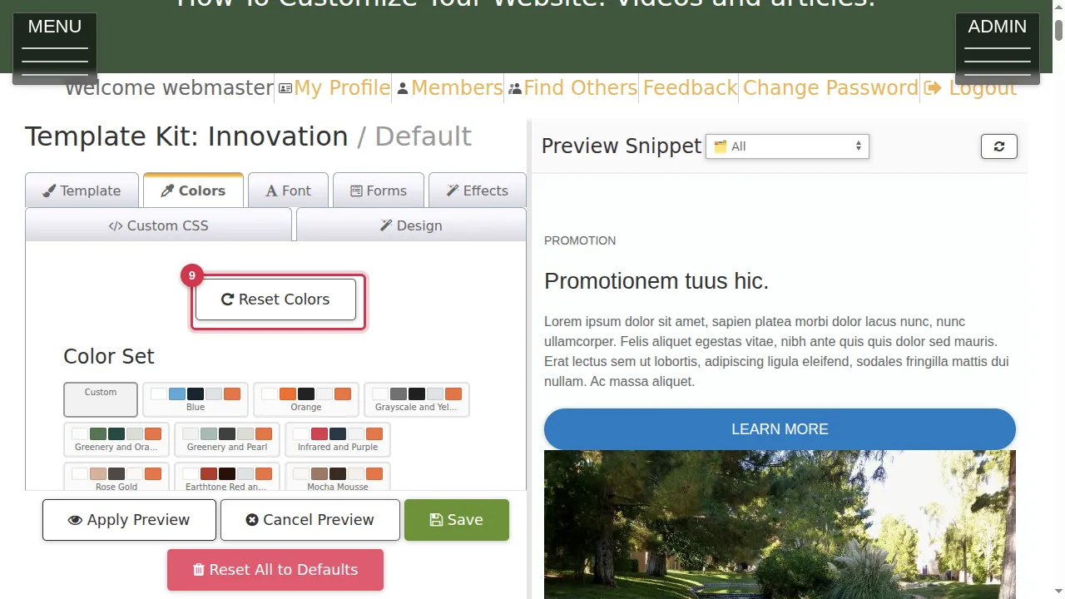1065x599 pixels.
Task: Pick the Infrared and Purple color set
Action: (x=338, y=439)
